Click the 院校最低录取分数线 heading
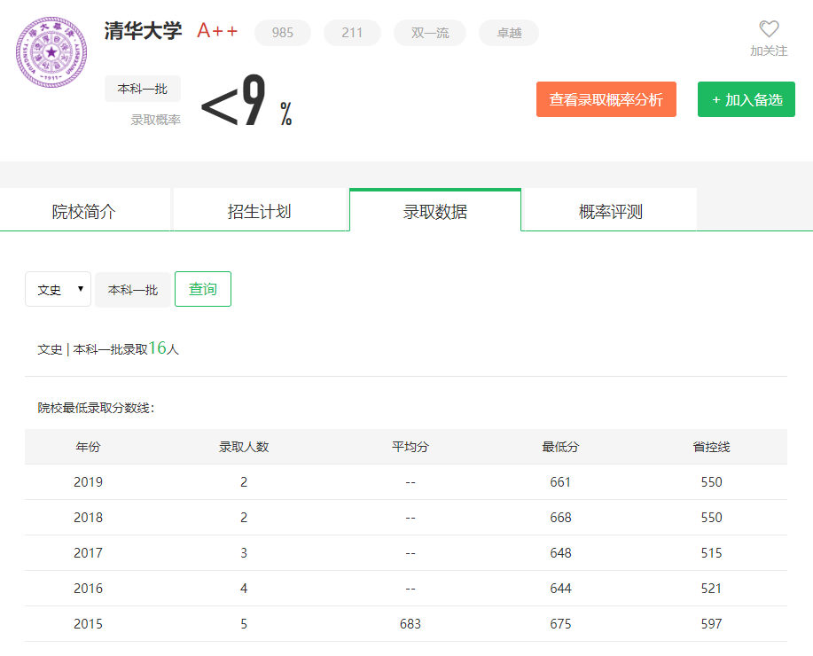Screen dimensions: 813x656 [96, 408]
